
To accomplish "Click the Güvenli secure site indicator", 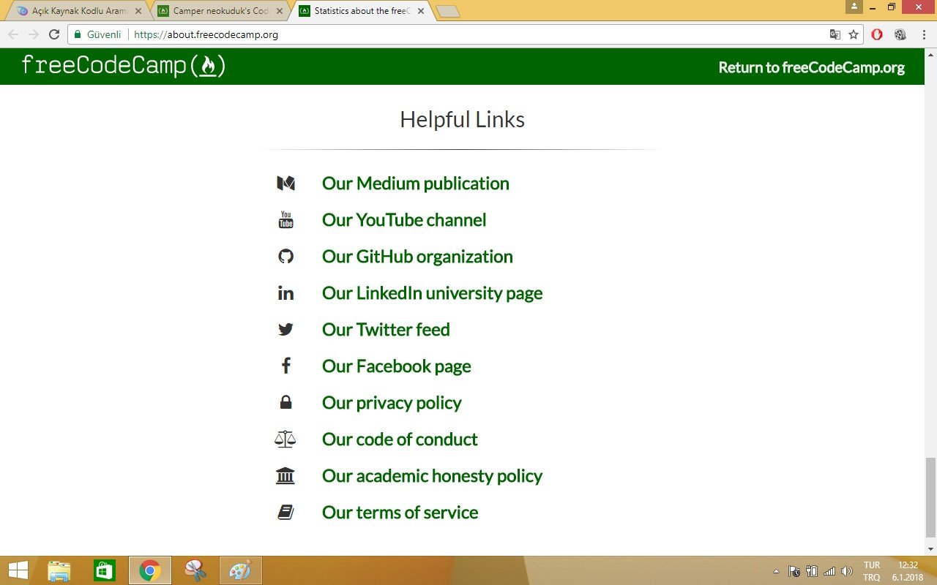I will (x=98, y=34).
